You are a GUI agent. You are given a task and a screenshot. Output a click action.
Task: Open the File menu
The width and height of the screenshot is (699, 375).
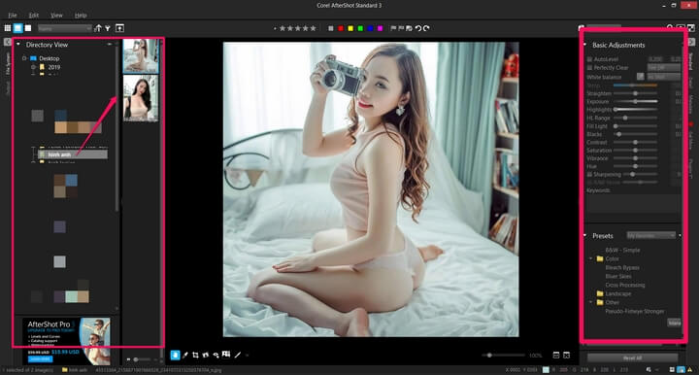[x=13, y=16]
